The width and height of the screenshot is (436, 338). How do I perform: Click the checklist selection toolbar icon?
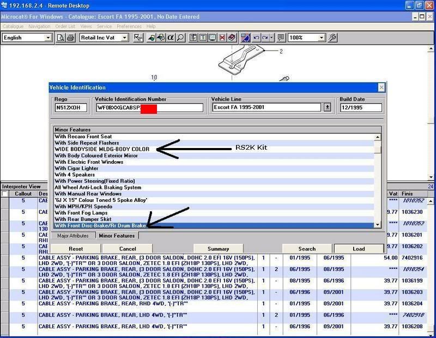[x=138, y=38]
